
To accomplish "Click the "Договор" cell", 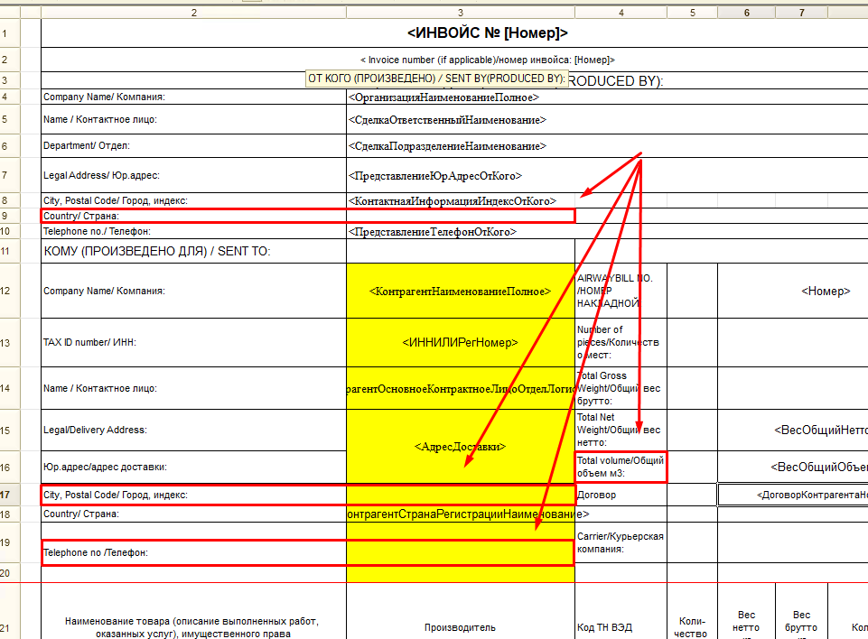I will coord(621,495).
